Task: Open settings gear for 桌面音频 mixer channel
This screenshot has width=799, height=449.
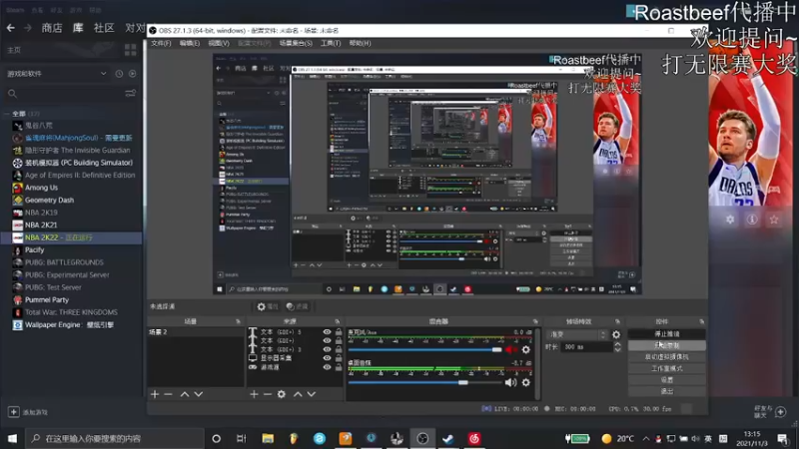Action: pos(526,382)
